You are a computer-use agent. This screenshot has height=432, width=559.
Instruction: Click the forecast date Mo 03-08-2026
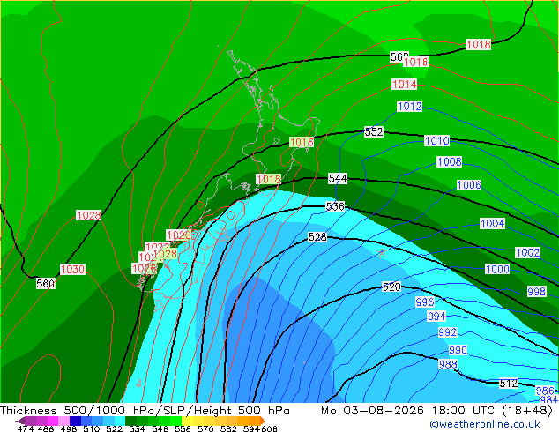click(372, 411)
